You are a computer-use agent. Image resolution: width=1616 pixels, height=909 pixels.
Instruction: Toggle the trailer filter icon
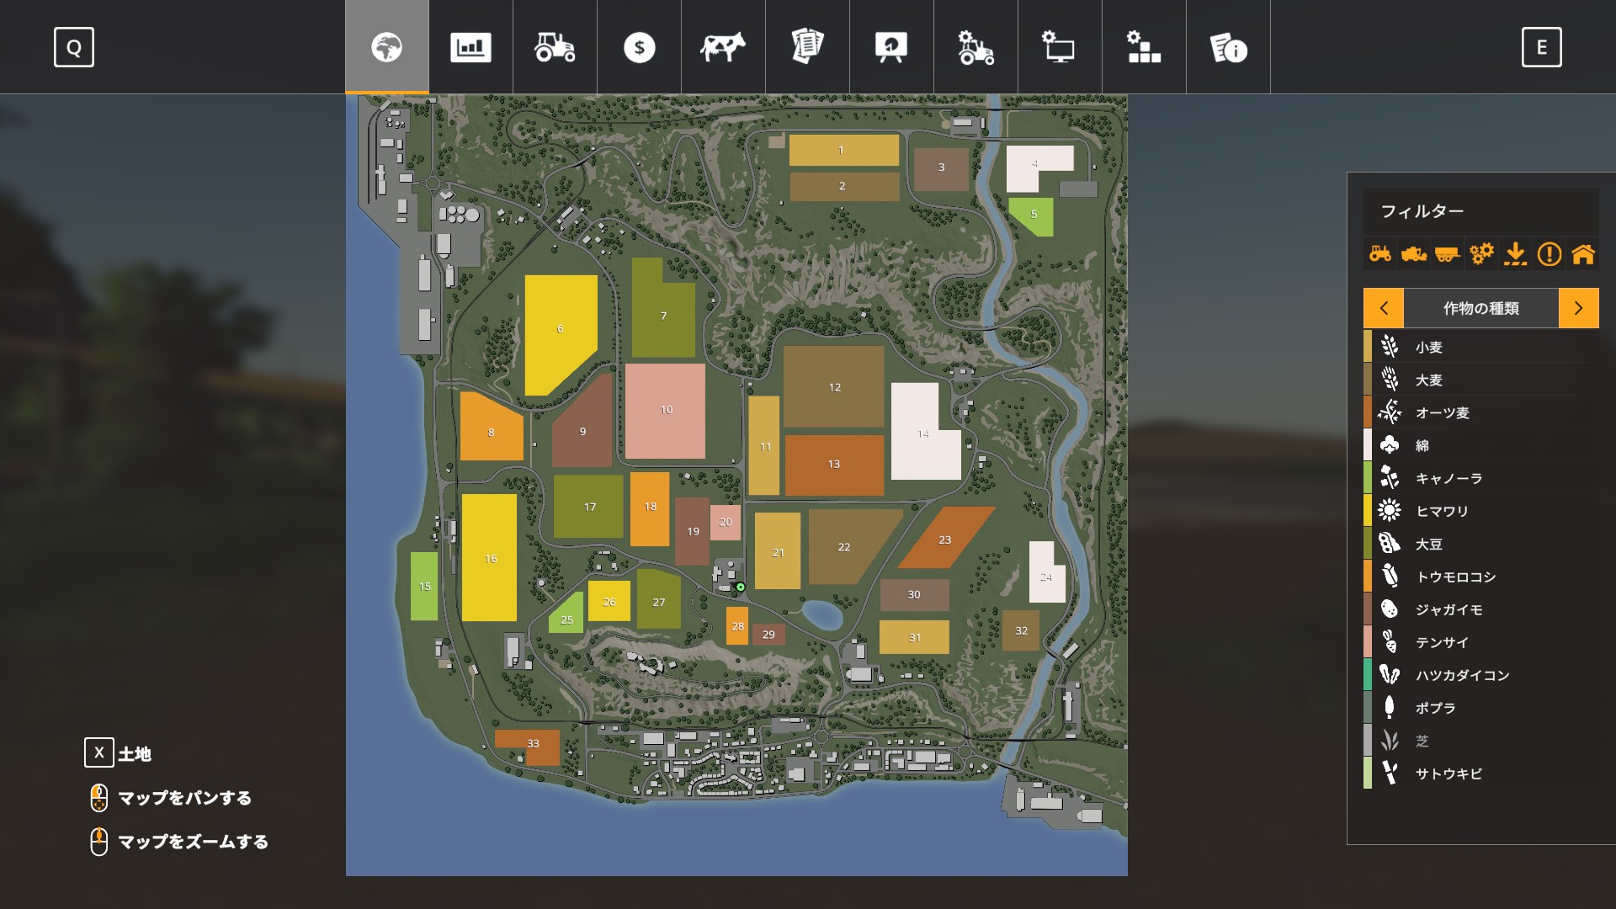coord(1448,253)
